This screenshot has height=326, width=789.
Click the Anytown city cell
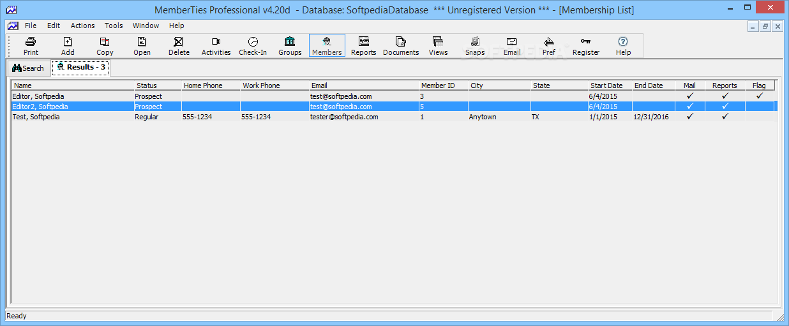[x=483, y=117]
